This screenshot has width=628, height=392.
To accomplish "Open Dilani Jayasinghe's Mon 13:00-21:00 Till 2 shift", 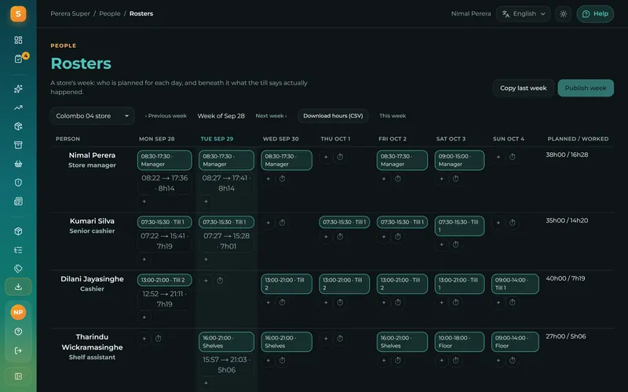I will [165, 281].
